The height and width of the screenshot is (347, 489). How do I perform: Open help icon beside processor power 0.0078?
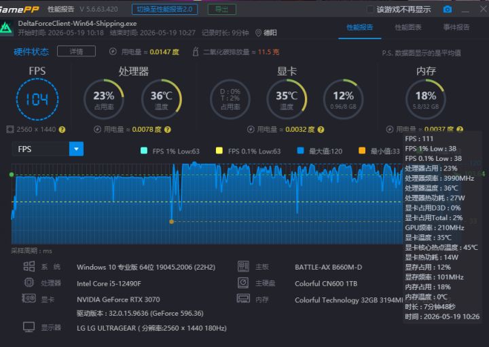point(168,130)
